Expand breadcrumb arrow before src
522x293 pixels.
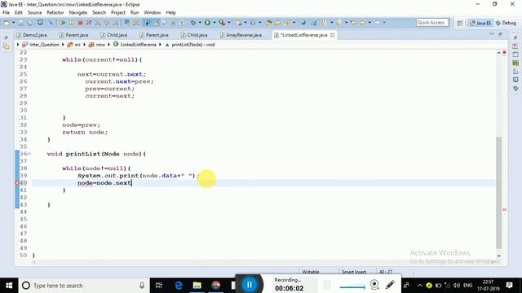[x=63, y=45]
